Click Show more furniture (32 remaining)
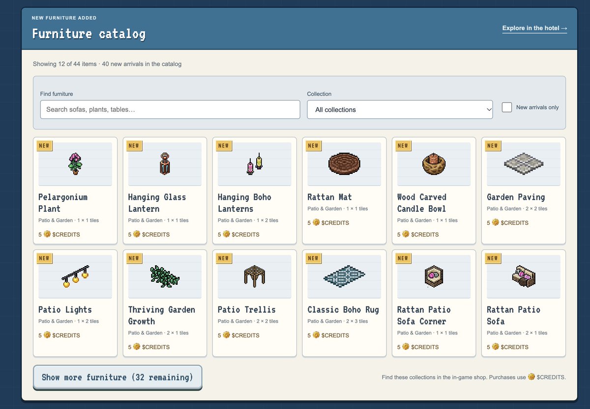Image resolution: width=590 pixels, height=409 pixels. coord(118,377)
